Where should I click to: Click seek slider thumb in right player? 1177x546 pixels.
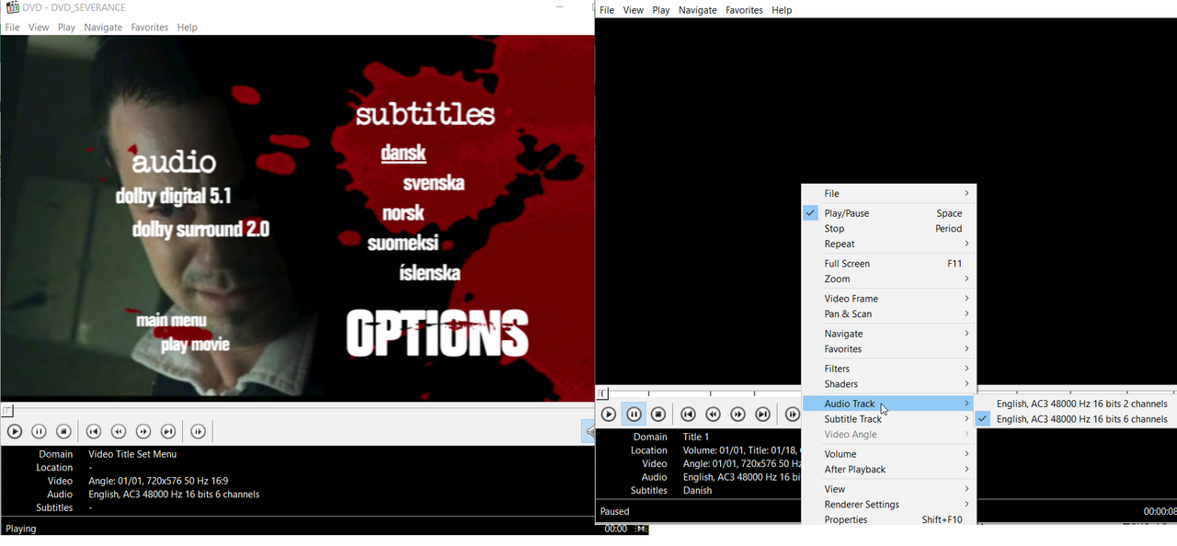pyautogui.click(x=602, y=394)
